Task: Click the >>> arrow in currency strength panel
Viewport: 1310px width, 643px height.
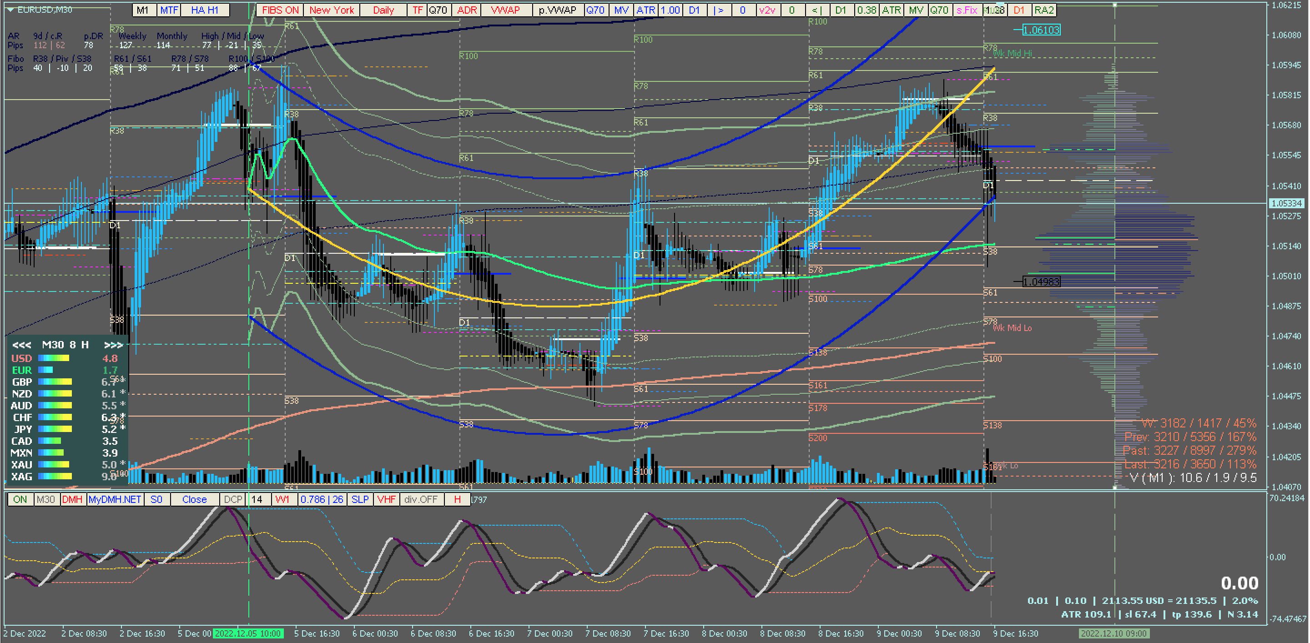Action: tap(113, 345)
